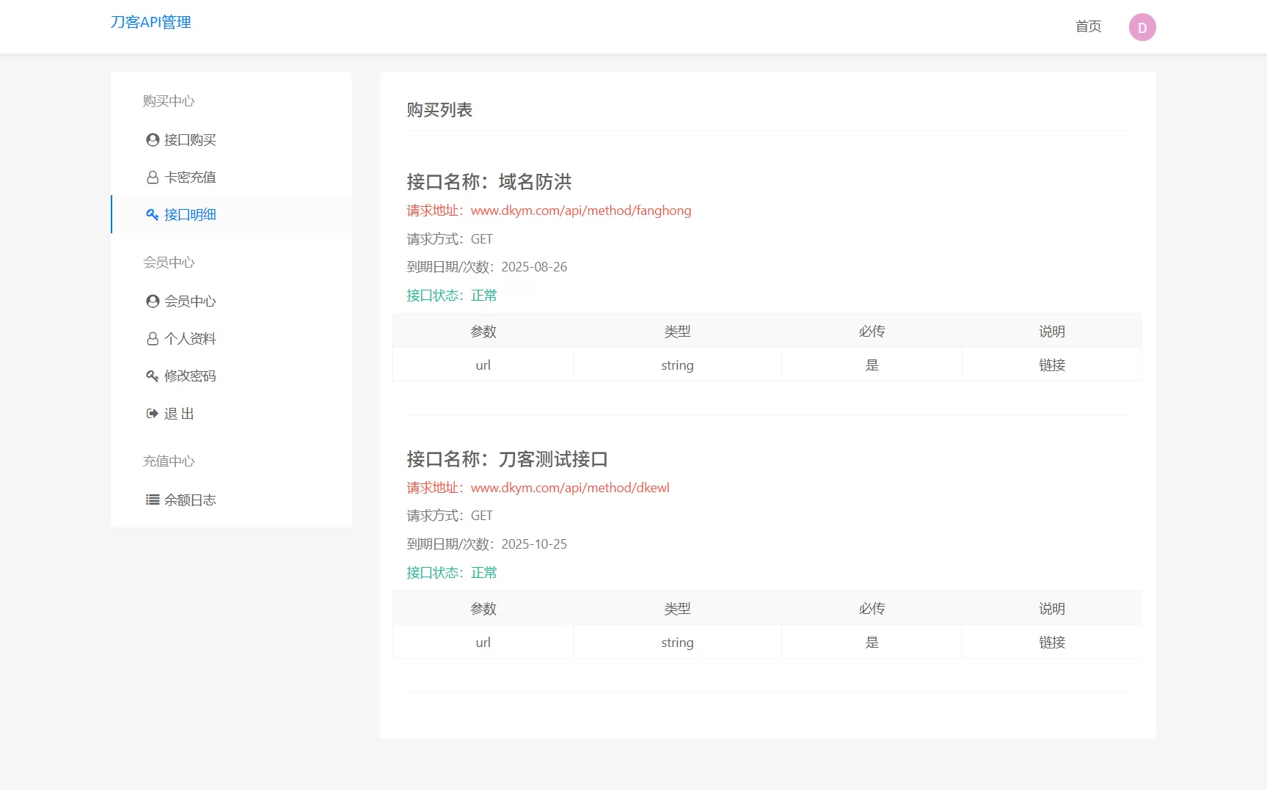The image size is (1267, 790).
Task: Open the 首页 navigation item
Action: click(x=1088, y=26)
